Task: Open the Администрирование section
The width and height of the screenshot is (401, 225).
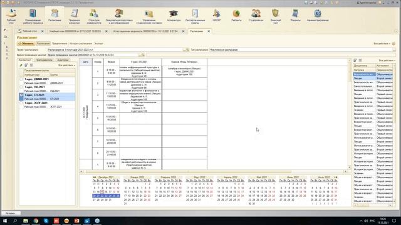Action: click(x=318, y=15)
